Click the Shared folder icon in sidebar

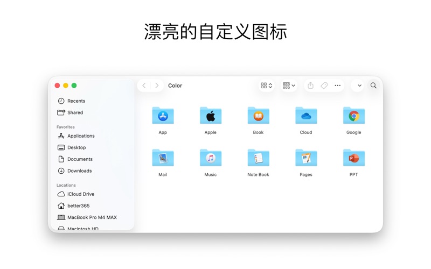[x=61, y=112]
